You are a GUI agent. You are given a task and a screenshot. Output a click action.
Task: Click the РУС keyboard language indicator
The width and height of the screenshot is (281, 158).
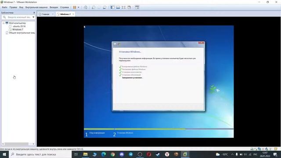[255, 154]
